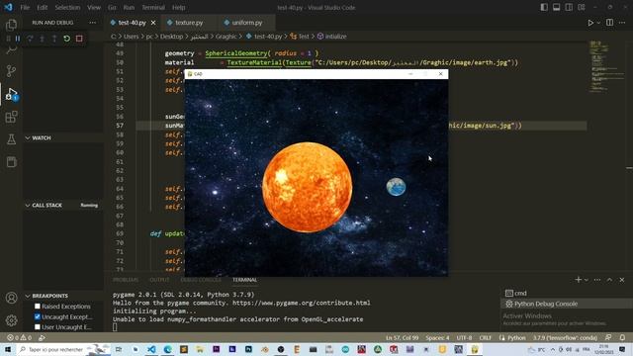Grab the debug toolbar drag handle
Screen dimensions: 633x356
click(9, 39)
